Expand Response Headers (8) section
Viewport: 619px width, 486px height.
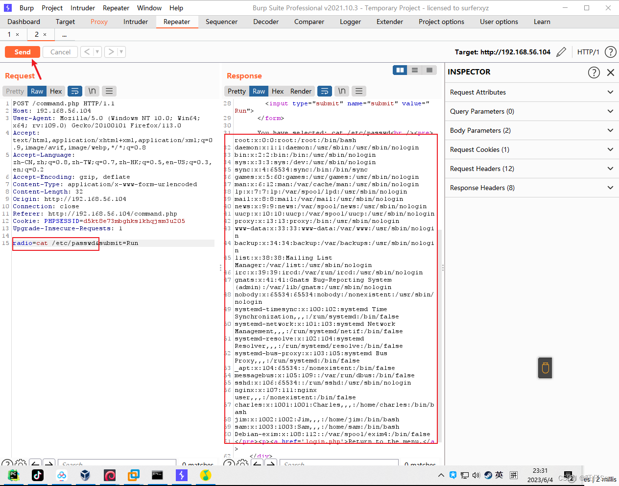pos(532,188)
